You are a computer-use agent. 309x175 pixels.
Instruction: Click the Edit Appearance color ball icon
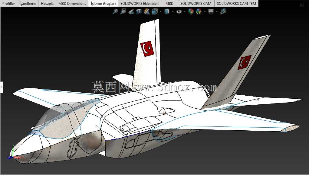(191, 11)
